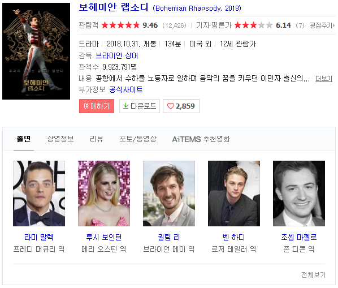Image resolution: width=338 pixels, height=288 pixels.
Task: Click the 귈림 리 name link
Action: click(169, 237)
